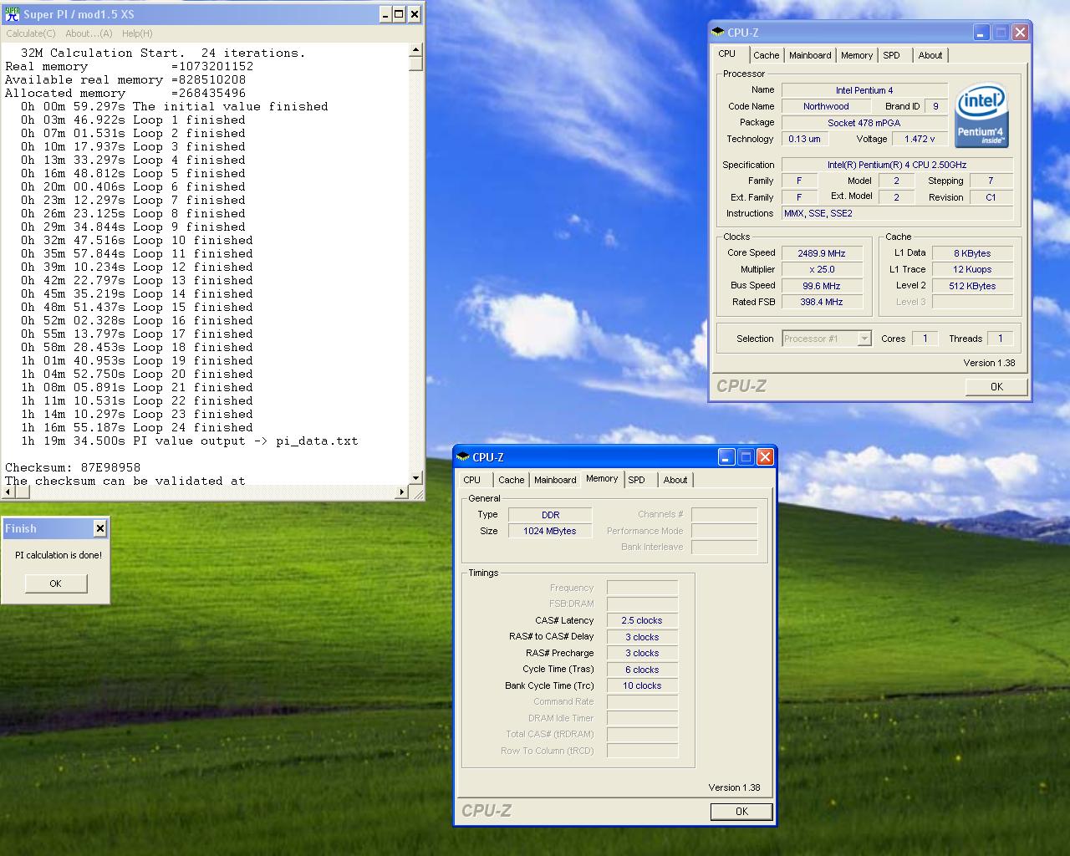
Task: Click the Bus Speed field 99.6 MHz
Action: click(x=822, y=286)
